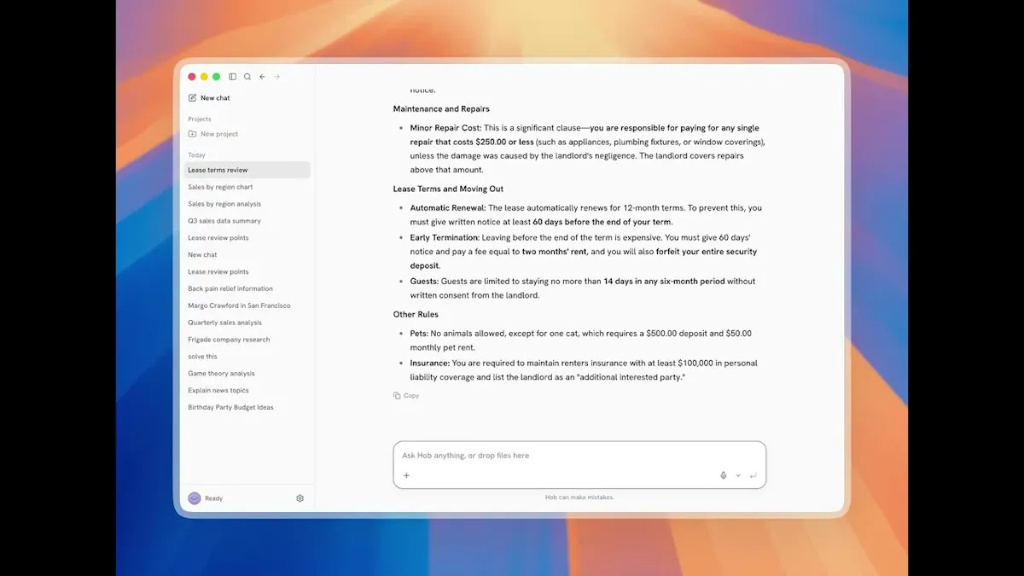This screenshot has width=1024, height=576.
Task: Open settings gear in sidebar footer
Action: point(300,498)
